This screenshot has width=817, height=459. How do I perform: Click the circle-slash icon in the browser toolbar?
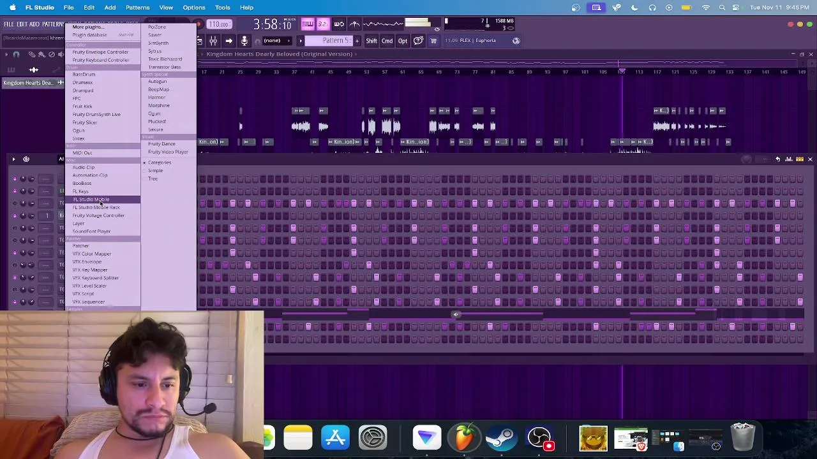click(52, 54)
